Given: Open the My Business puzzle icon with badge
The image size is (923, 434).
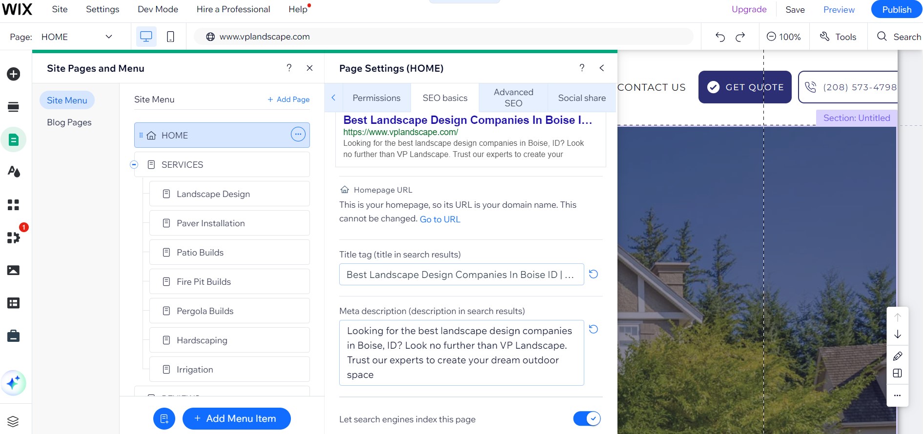Looking at the screenshot, I should coord(14,237).
